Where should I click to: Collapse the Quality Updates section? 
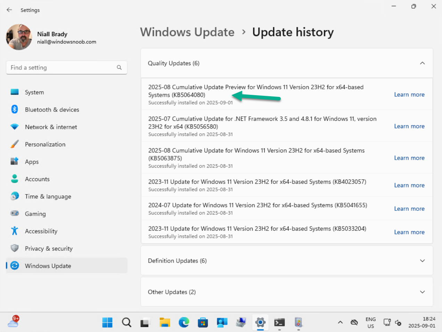[422, 63]
